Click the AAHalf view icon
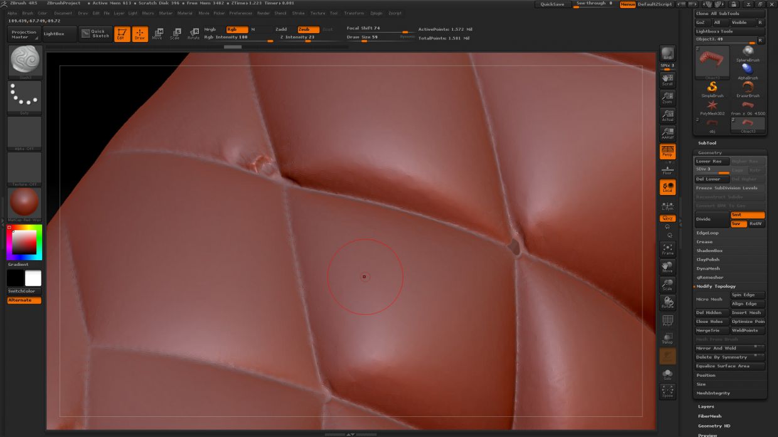This screenshot has height=437, width=778. point(668,133)
